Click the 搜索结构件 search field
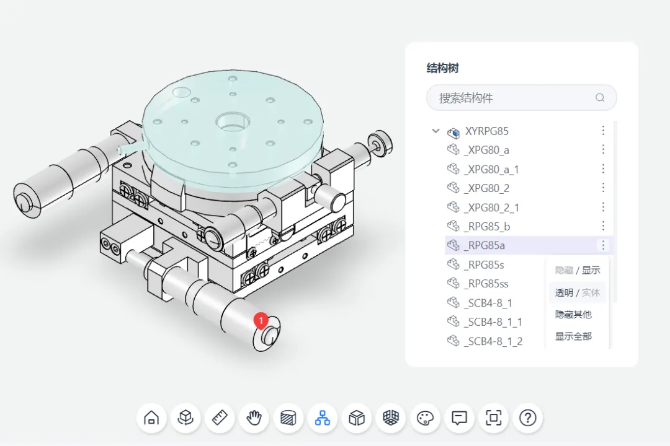 [x=514, y=98]
